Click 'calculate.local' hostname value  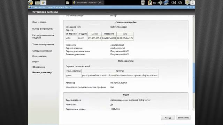click(117, 45)
